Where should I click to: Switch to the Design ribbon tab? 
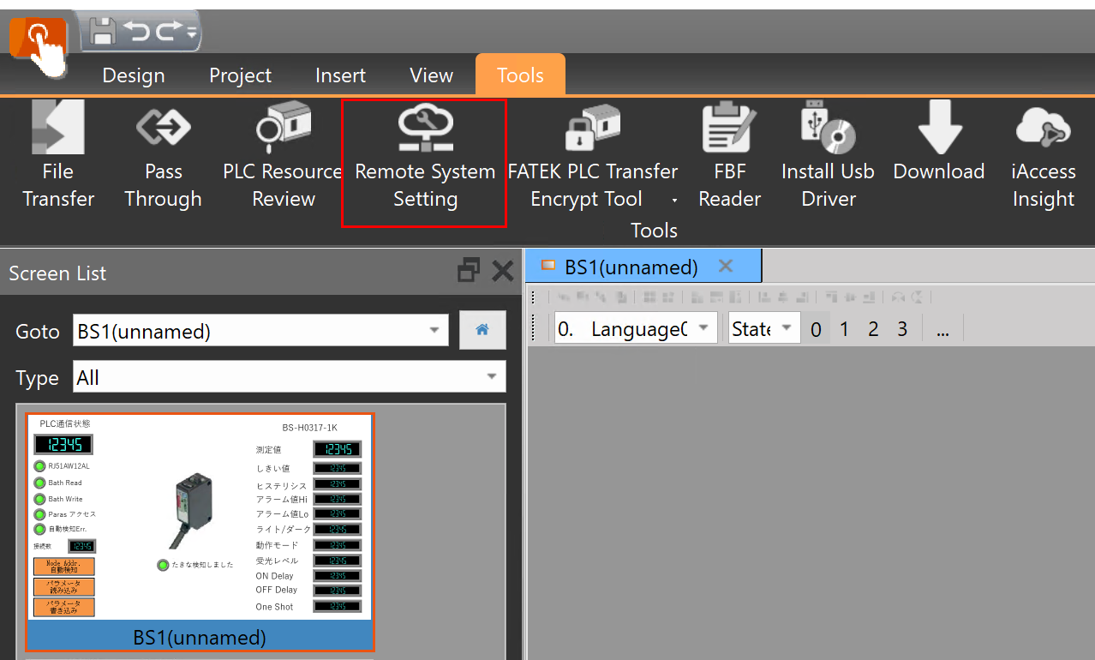(x=134, y=75)
